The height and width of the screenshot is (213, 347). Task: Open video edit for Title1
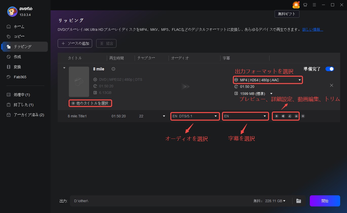click(x=290, y=116)
